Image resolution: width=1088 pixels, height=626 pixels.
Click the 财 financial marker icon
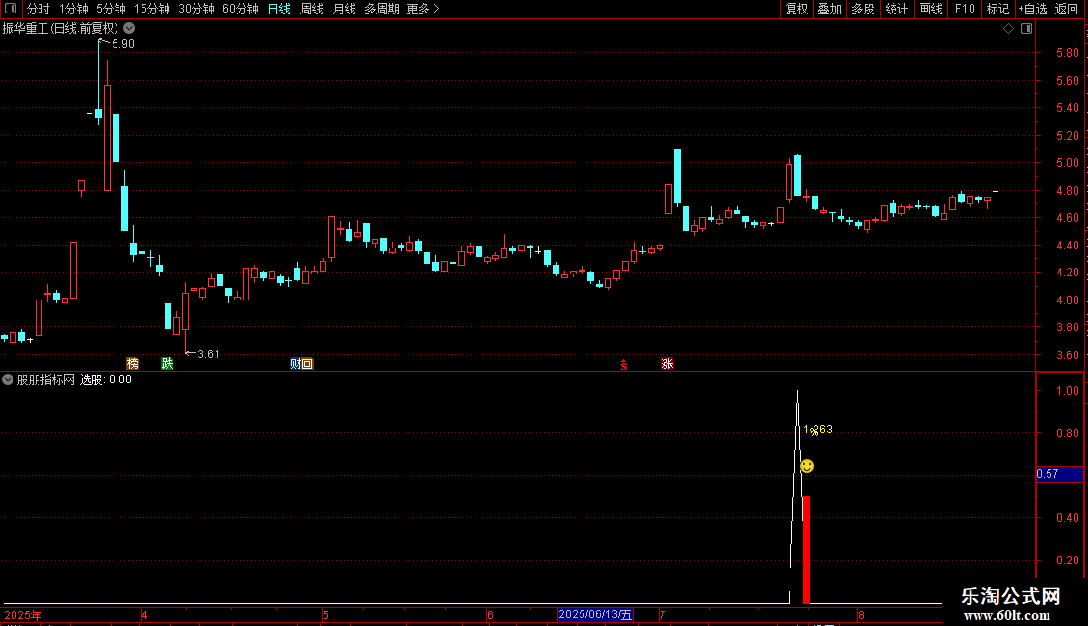point(295,364)
